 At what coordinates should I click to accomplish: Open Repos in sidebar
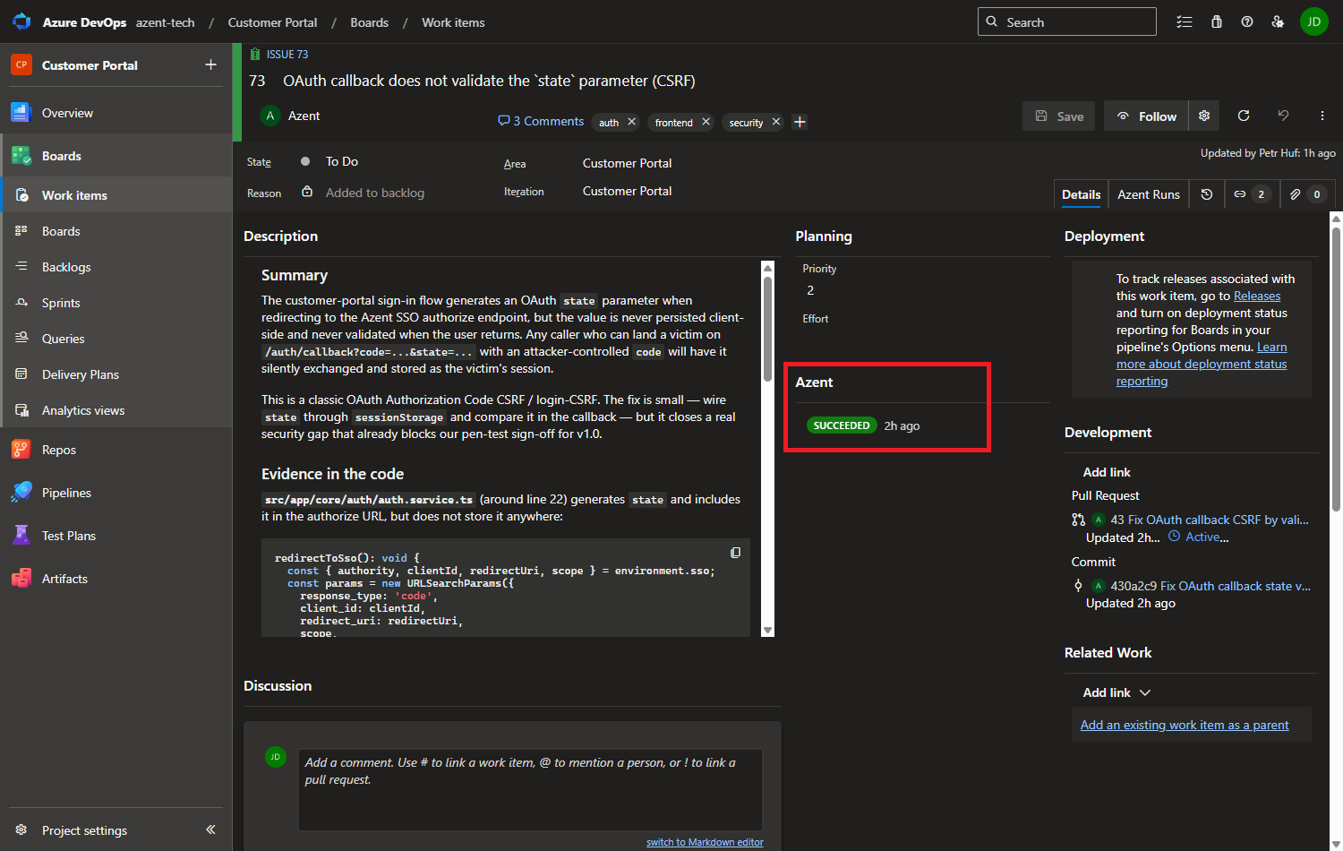116,450
